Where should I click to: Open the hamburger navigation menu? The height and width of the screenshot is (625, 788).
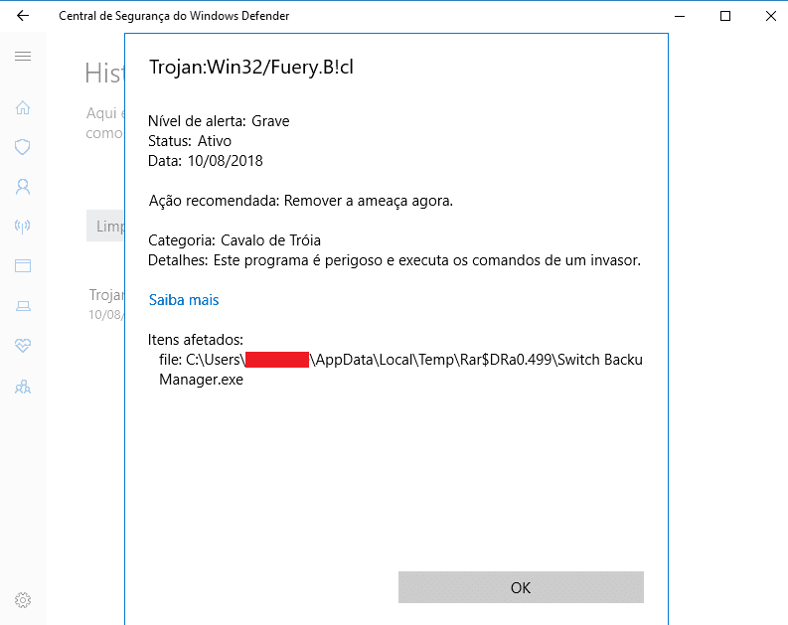tap(23, 56)
